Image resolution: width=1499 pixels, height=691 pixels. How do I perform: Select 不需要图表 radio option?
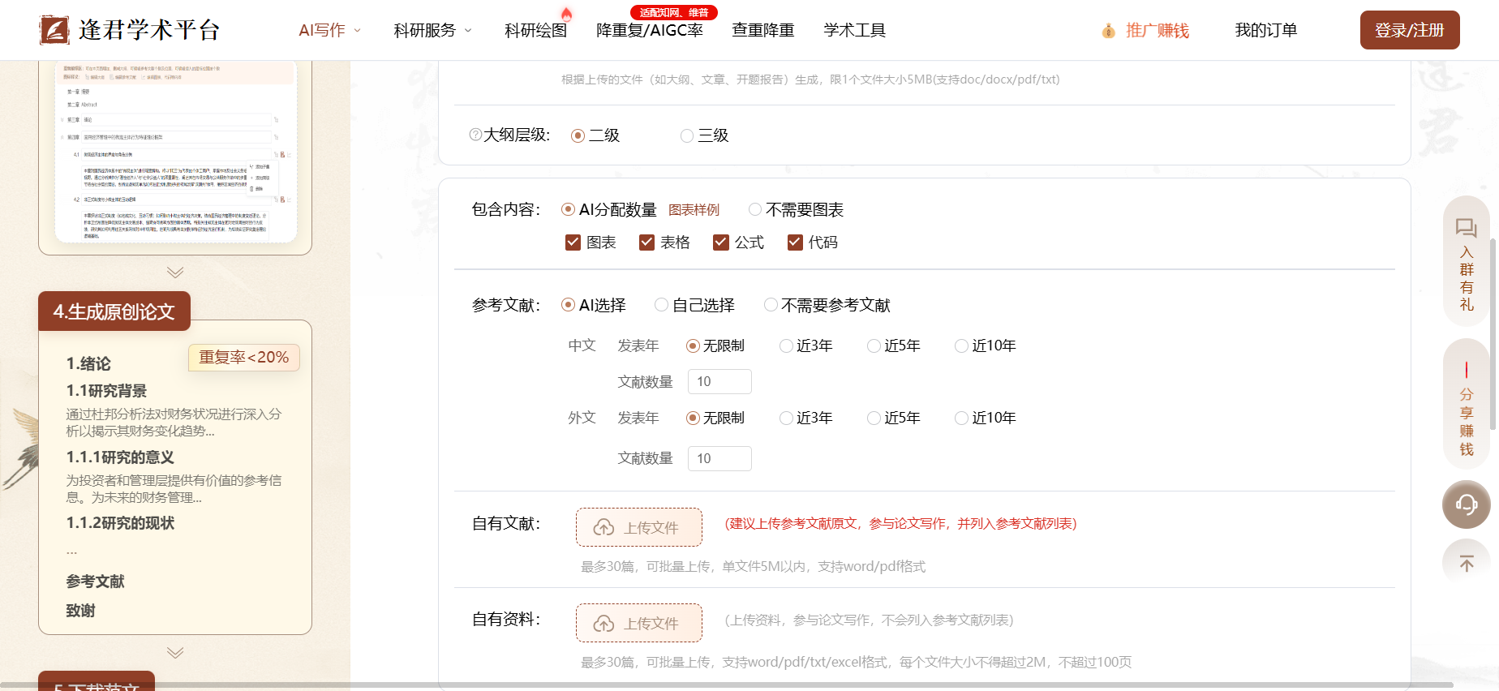755,209
